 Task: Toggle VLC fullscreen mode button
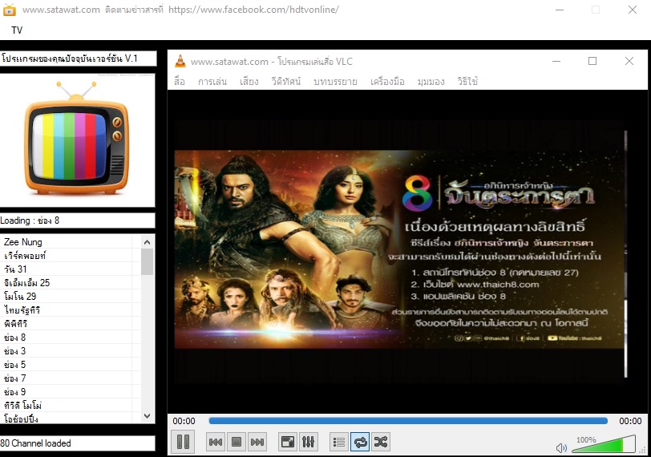288,442
